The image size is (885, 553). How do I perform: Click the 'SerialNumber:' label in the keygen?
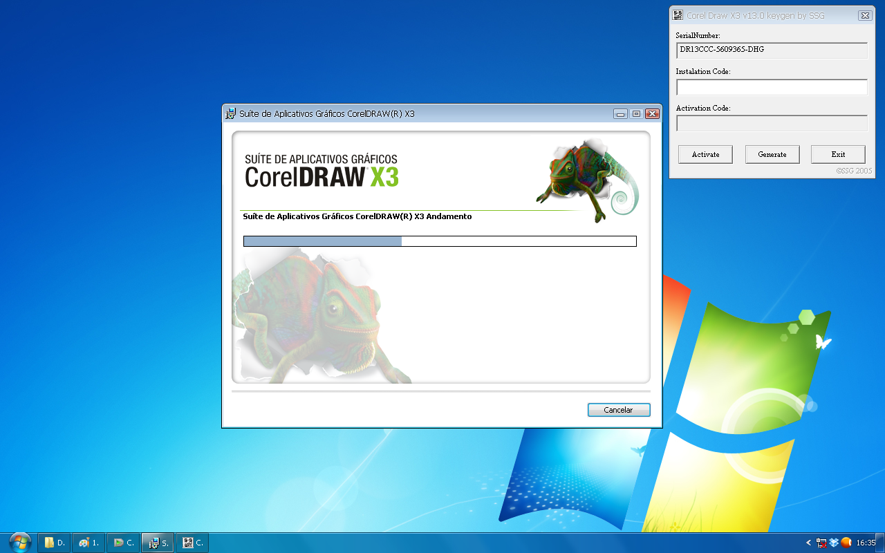coord(698,35)
